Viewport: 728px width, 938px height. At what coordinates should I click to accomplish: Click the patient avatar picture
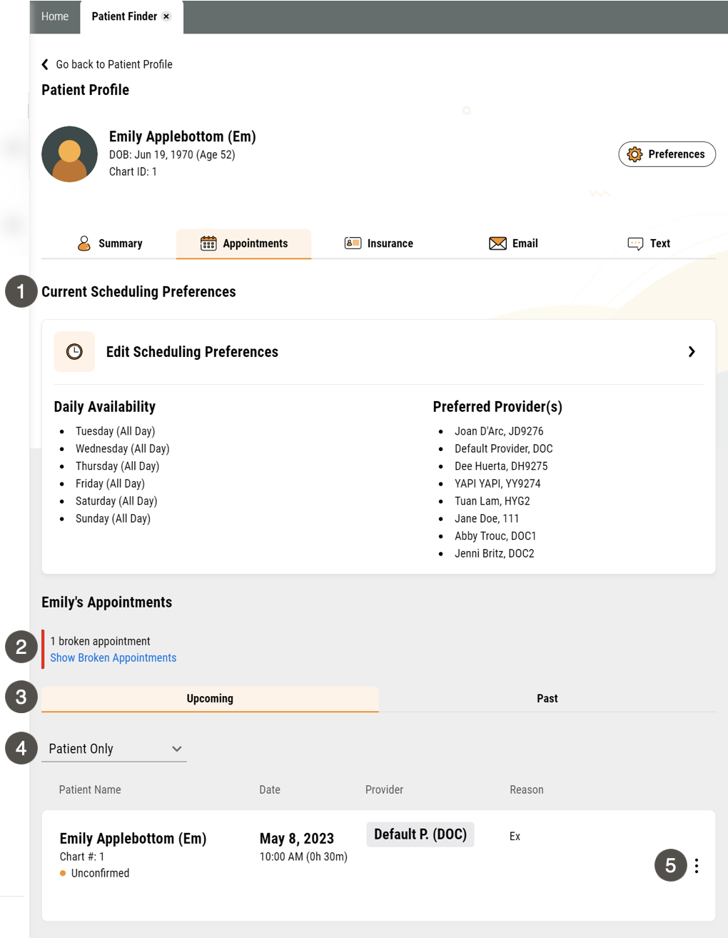[69, 154]
